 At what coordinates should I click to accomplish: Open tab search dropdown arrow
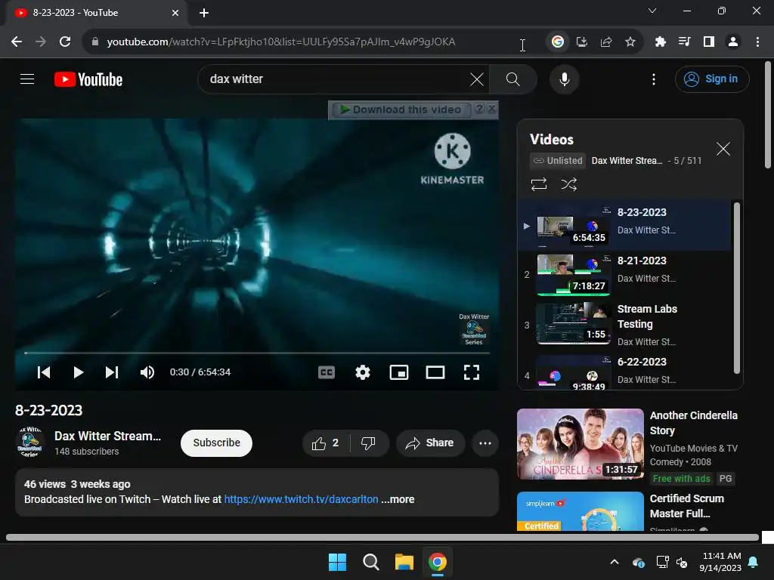coord(652,11)
